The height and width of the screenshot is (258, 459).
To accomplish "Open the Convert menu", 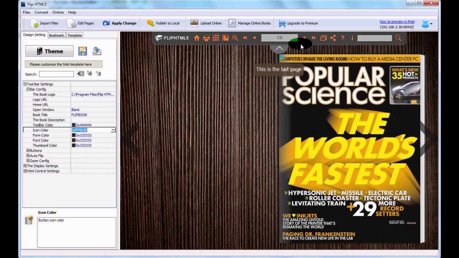I will (x=41, y=13).
